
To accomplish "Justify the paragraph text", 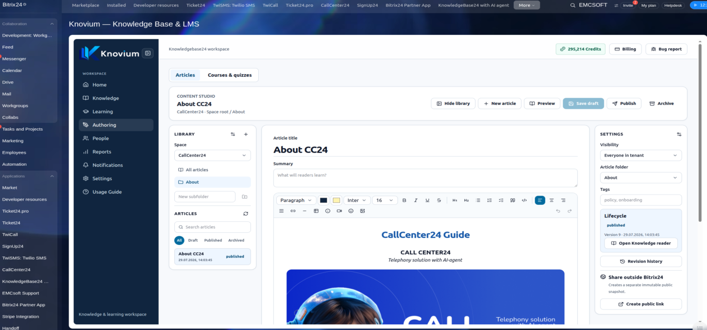I will [281, 211].
